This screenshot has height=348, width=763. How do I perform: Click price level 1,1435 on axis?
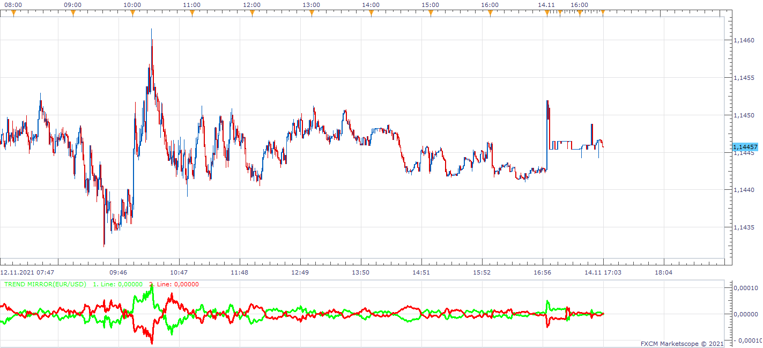(744, 227)
